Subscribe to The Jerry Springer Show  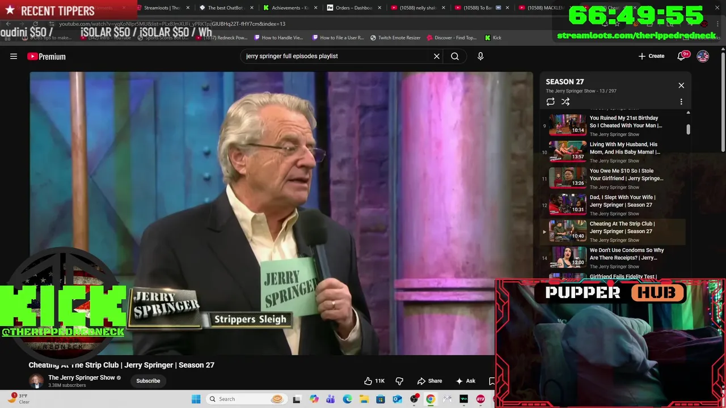coord(148,381)
